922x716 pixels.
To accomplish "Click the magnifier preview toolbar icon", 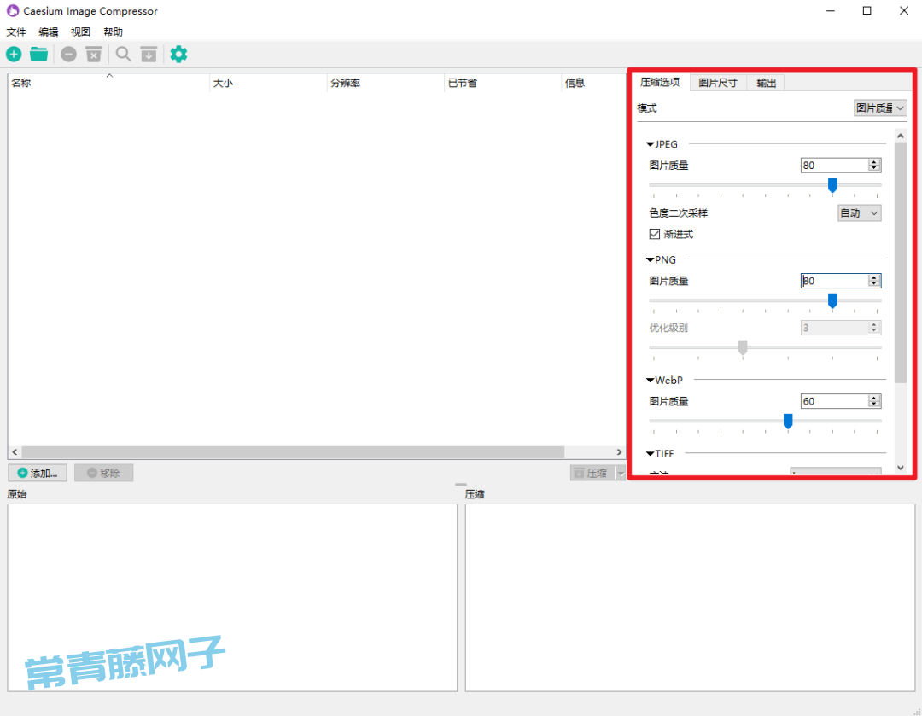I will click(124, 55).
